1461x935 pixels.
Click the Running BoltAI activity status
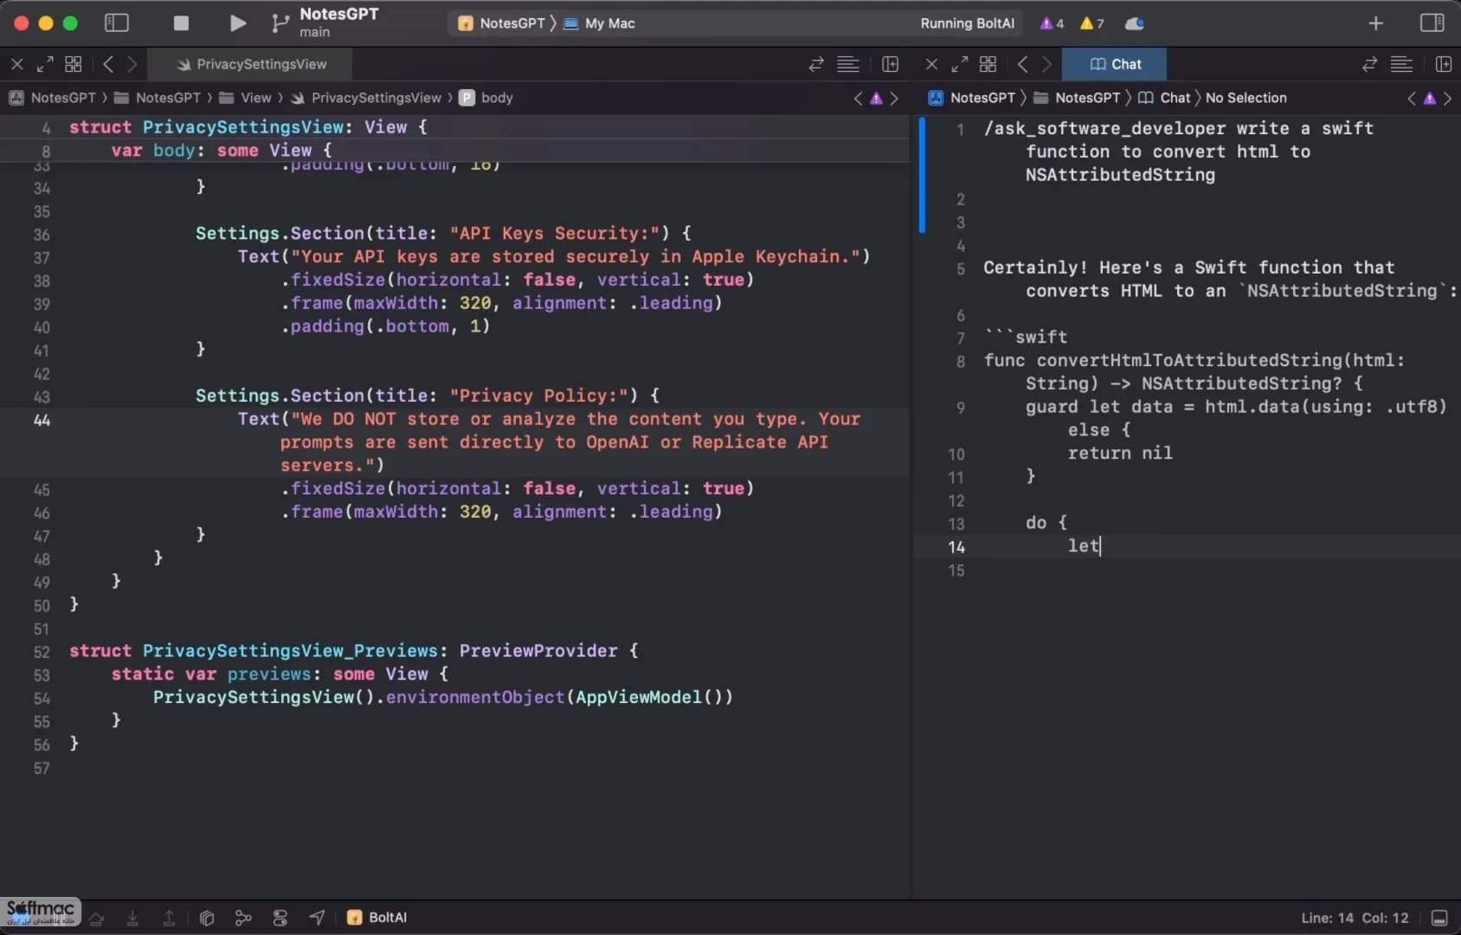coord(967,23)
